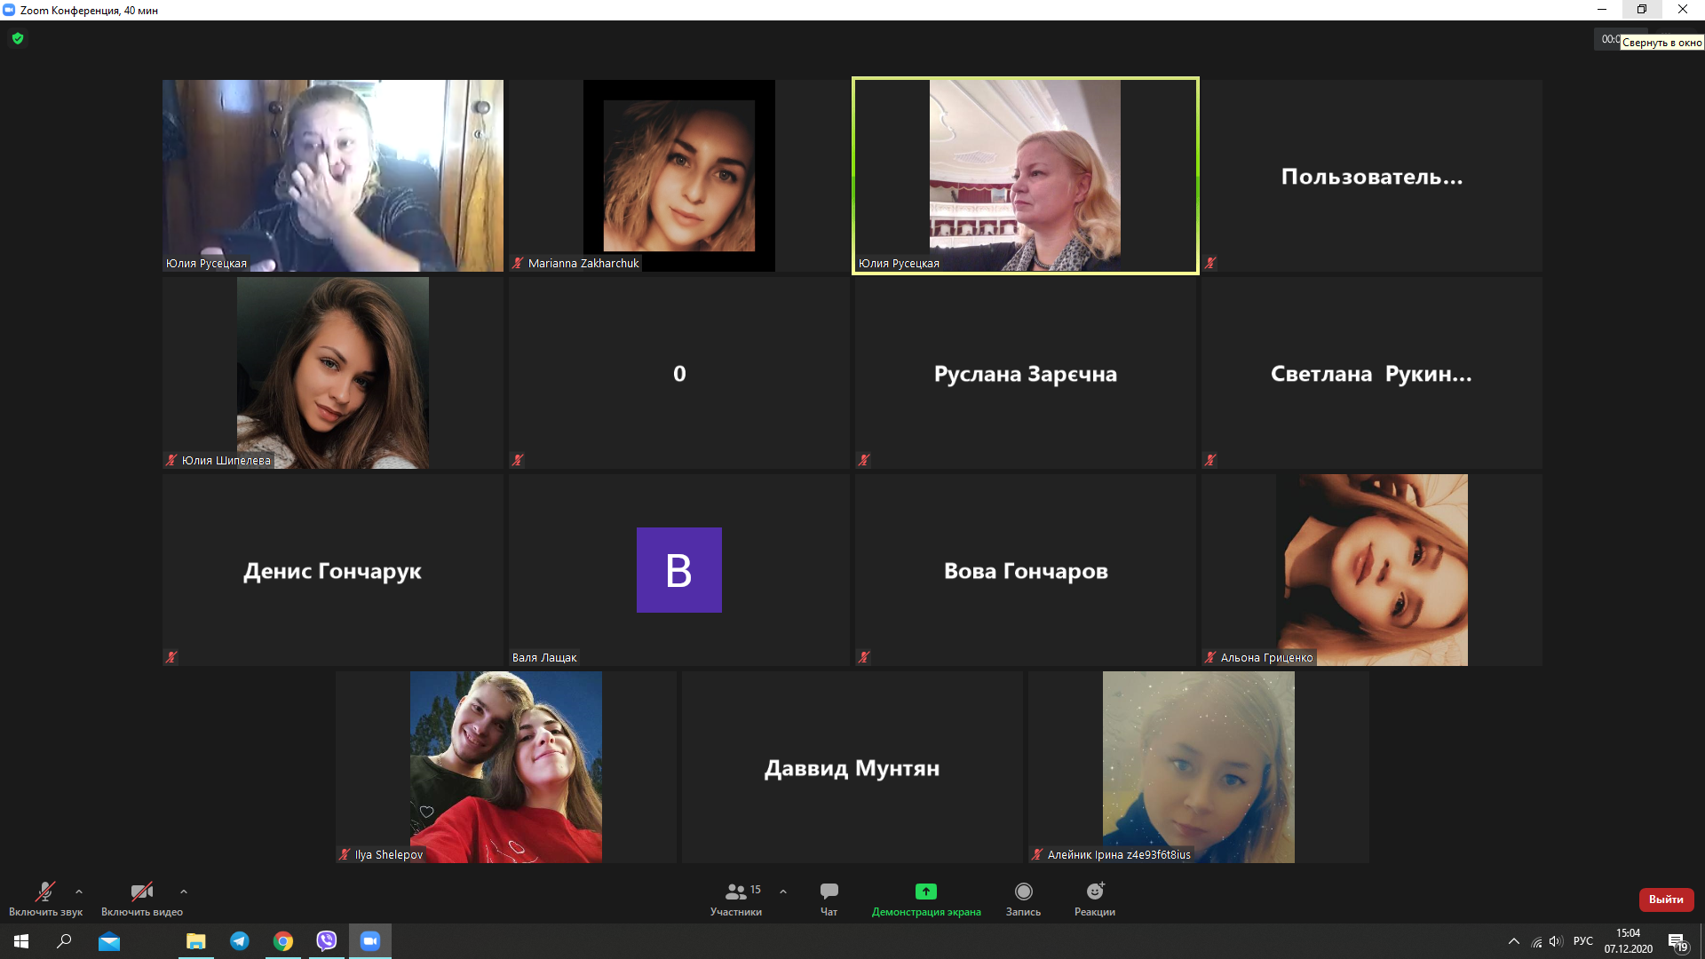Expand arrow next to Participants button

[783, 891]
